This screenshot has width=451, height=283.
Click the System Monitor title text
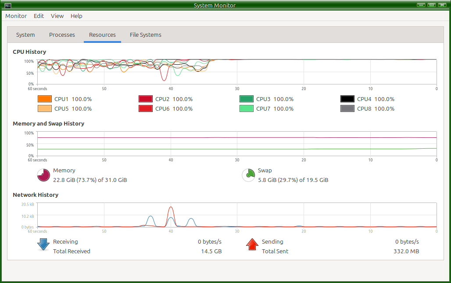pos(215,5)
